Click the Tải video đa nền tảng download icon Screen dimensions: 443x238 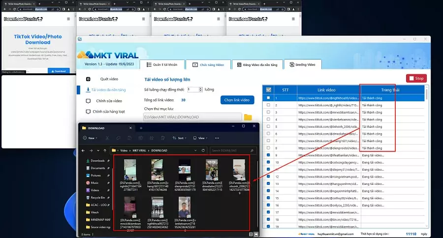(x=88, y=90)
